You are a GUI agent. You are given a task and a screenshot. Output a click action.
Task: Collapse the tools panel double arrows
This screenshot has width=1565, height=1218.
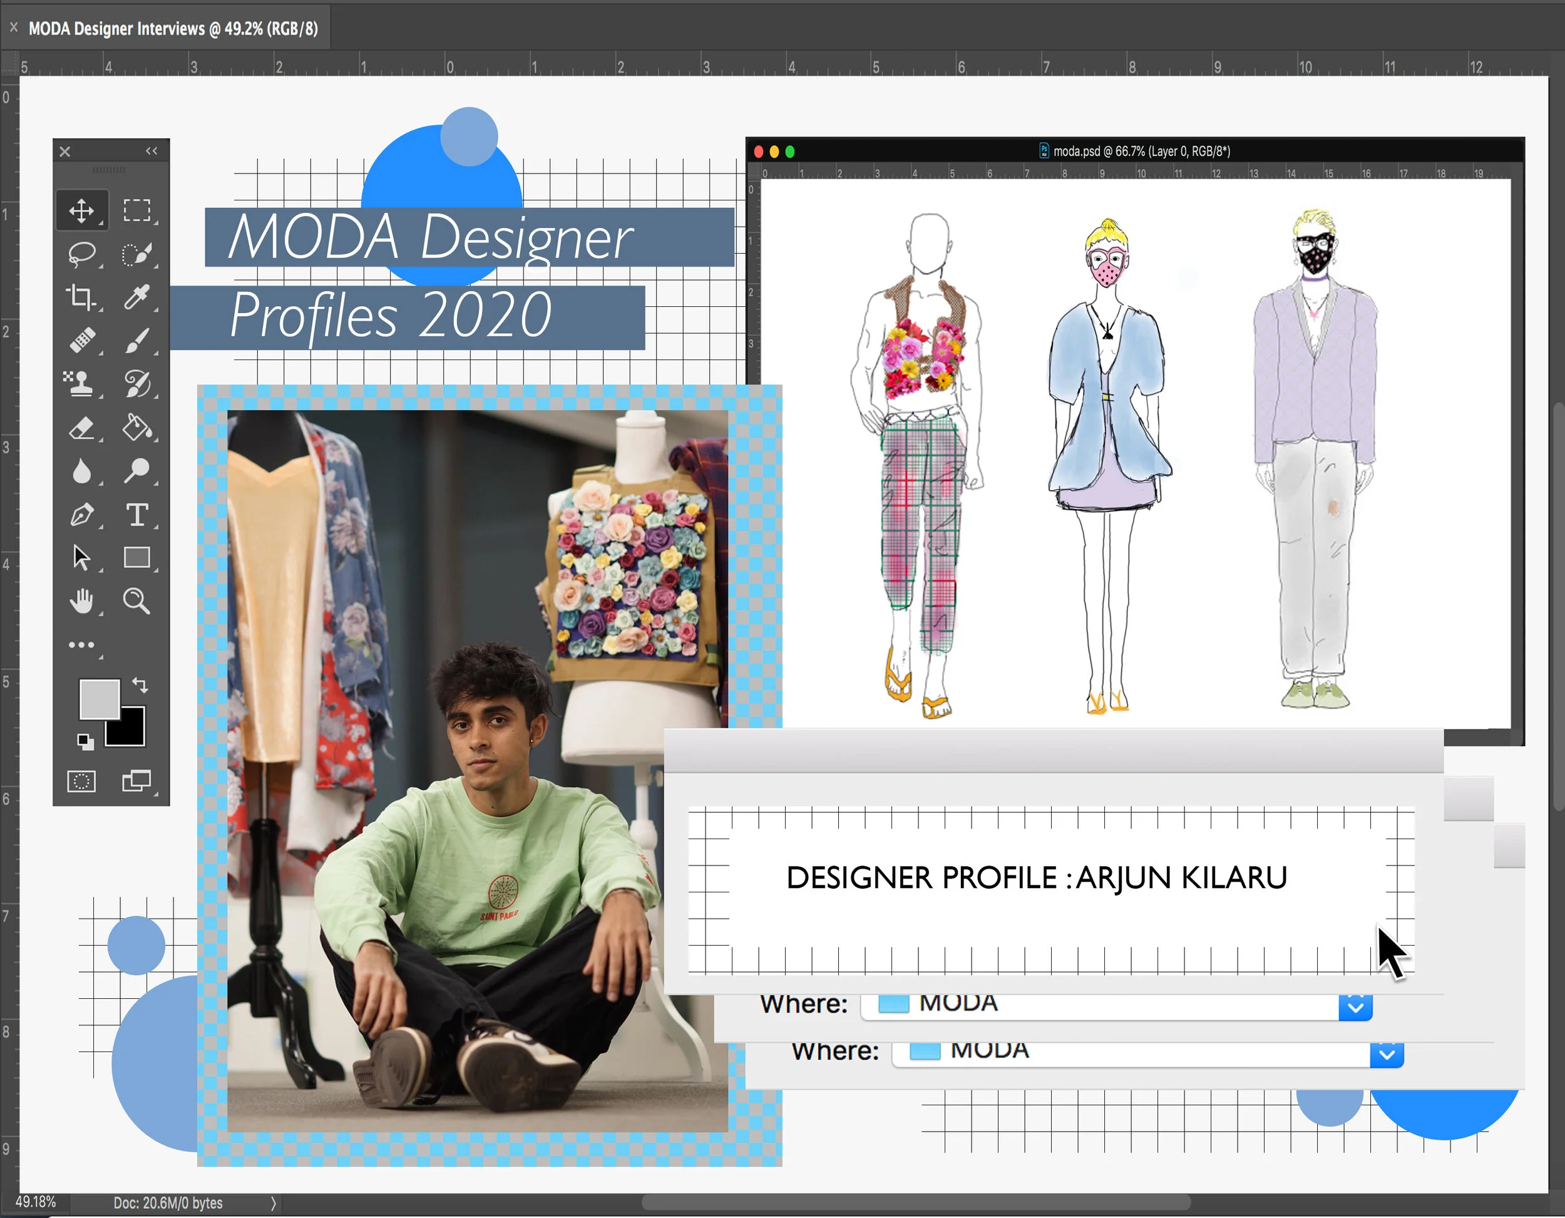[x=151, y=150]
